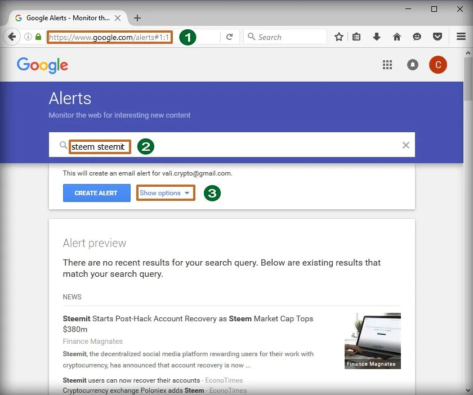Click the CREATE ALERT button
Viewport: 473px width, 395px height.
pos(96,193)
